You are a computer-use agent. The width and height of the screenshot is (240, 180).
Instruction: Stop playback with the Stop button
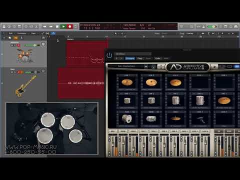coord(57,26)
